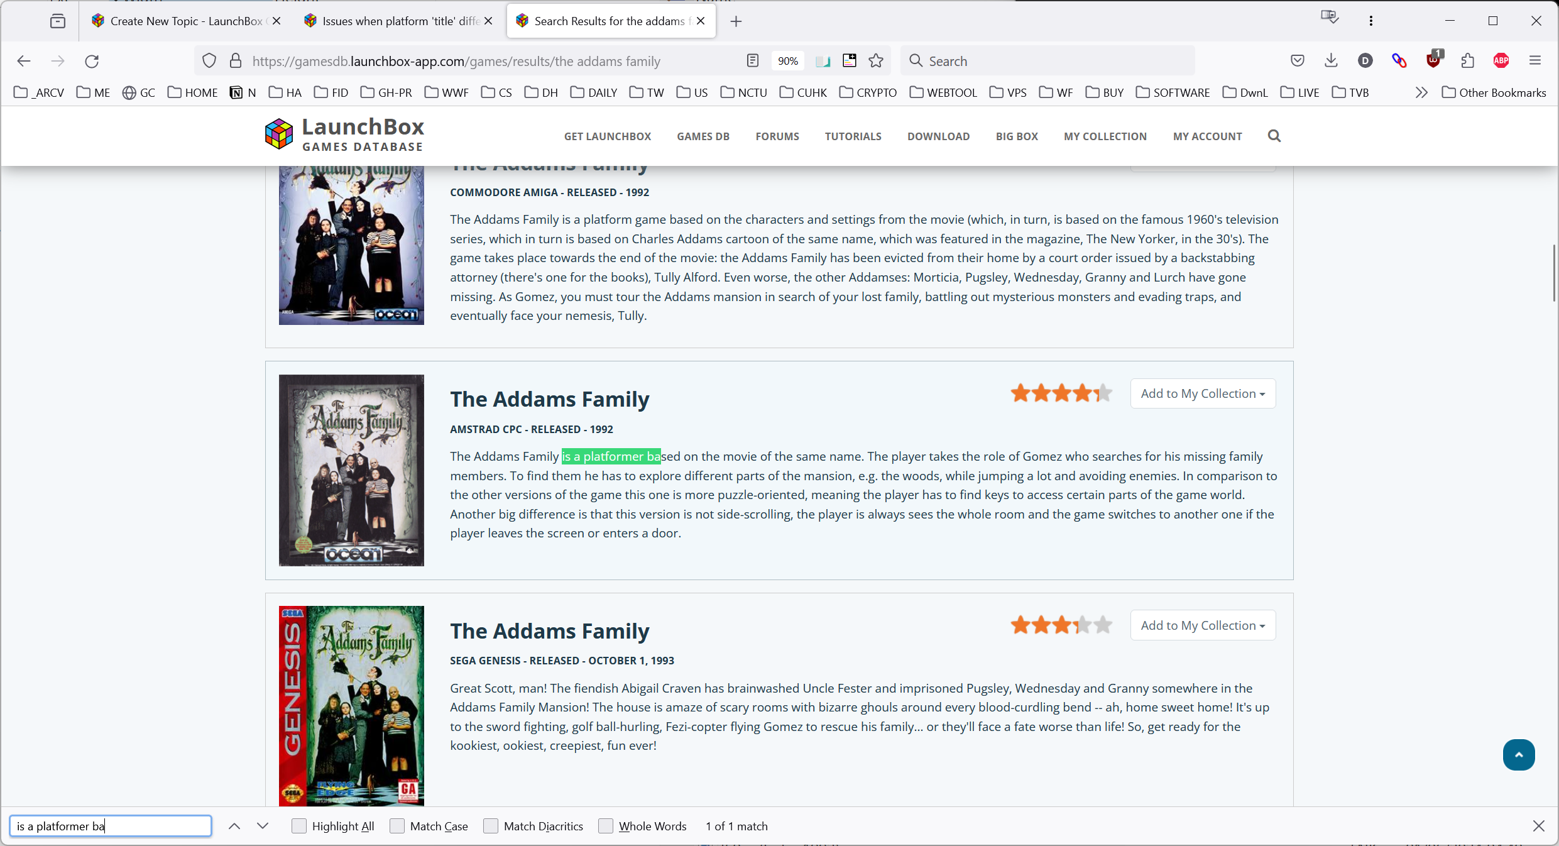
Task: Rate the Sega Genesis game using stars
Action: 1061,625
